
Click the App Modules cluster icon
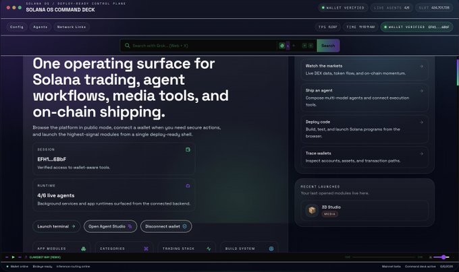[x=84, y=248]
